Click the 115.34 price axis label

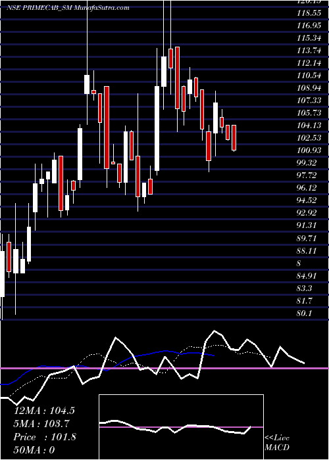click(309, 38)
